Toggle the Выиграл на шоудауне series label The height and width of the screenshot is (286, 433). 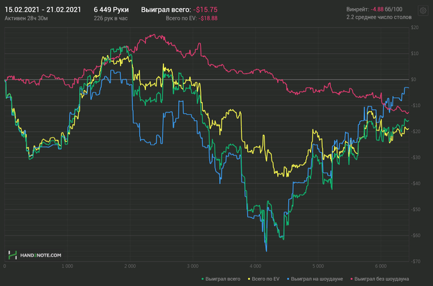[317, 279]
